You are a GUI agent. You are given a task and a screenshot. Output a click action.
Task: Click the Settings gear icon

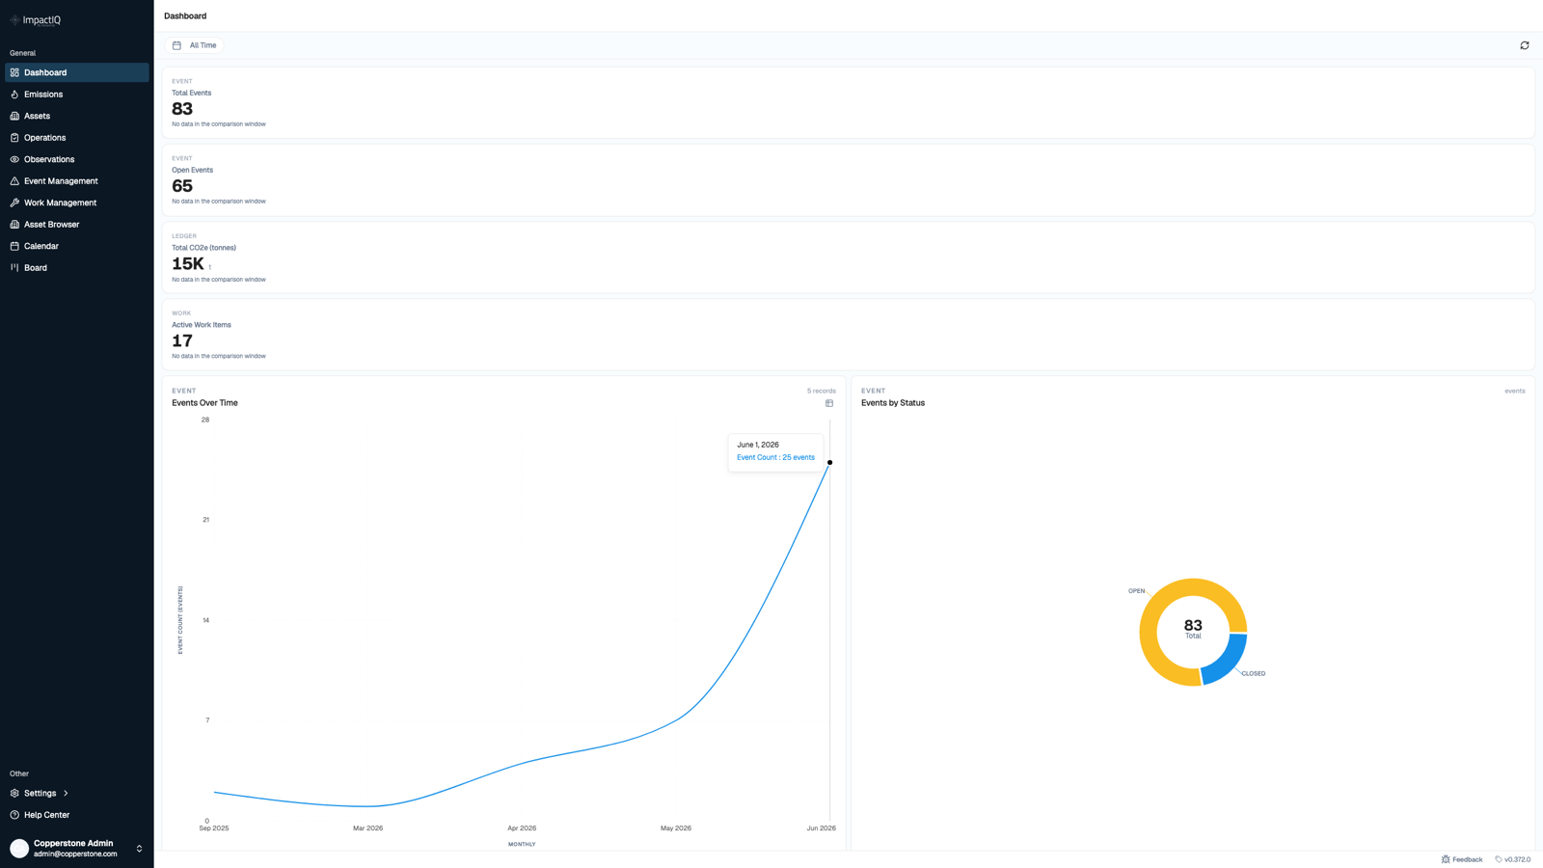click(14, 793)
